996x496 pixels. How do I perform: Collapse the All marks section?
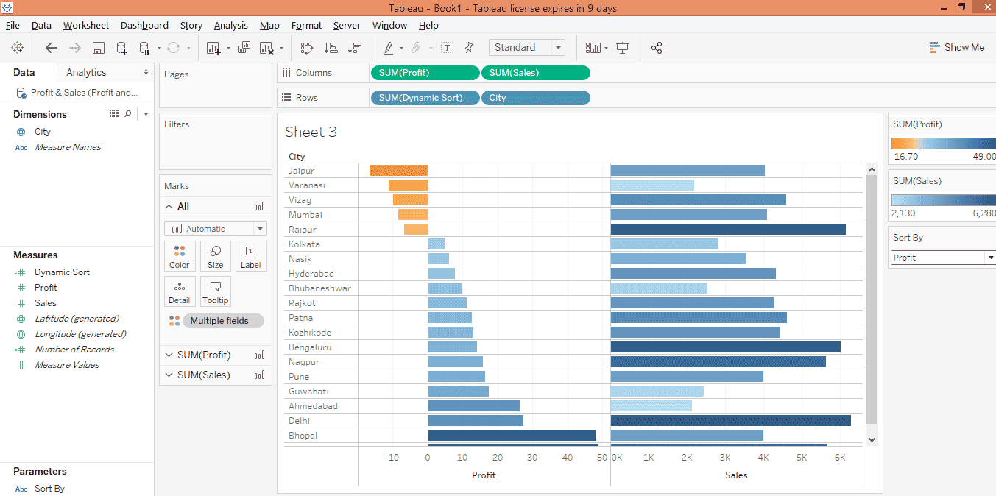(169, 206)
